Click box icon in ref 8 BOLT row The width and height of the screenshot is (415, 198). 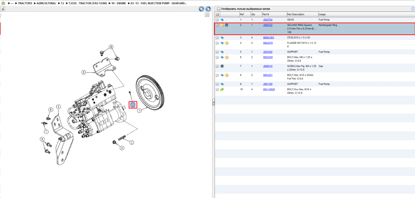click(227, 75)
